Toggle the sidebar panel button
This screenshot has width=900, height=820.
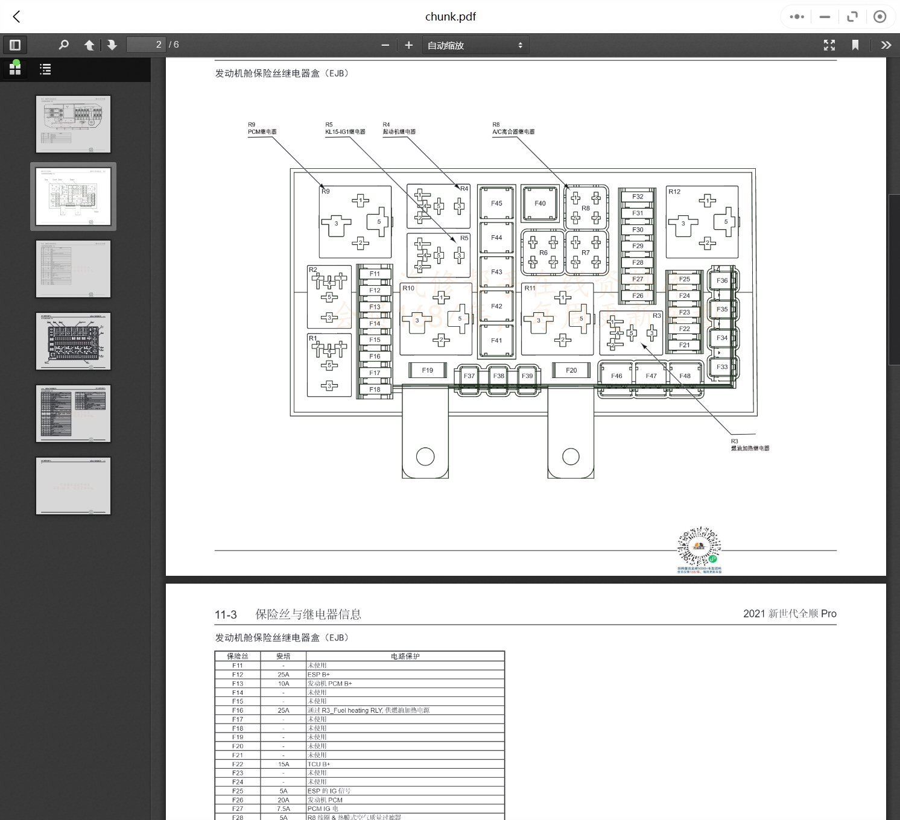point(15,45)
